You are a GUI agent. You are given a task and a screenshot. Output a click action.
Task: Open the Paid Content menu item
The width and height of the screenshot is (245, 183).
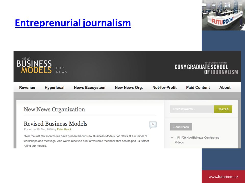198,87
